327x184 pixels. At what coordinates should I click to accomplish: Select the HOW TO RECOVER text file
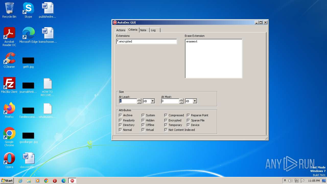48,87
